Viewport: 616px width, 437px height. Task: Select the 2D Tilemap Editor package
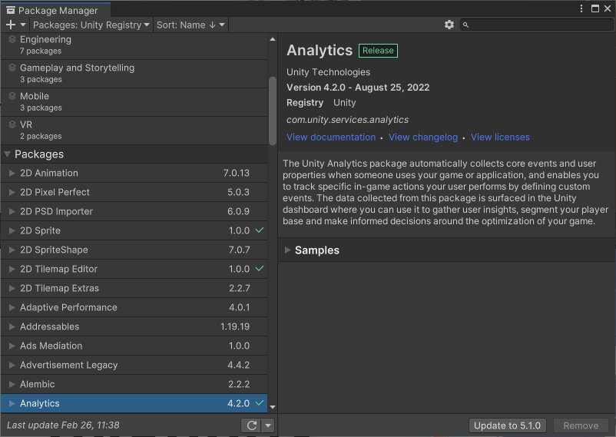(x=134, y=270)
